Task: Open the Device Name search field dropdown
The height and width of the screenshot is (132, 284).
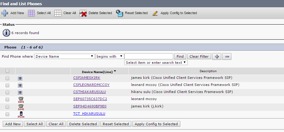Action: click(x=65, y=56)
